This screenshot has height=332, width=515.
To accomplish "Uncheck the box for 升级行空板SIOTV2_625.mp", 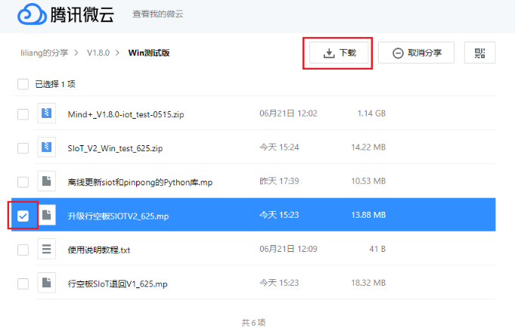I will tap(23, 216).
